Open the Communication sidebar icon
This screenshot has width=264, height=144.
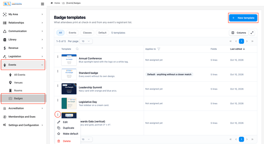pos(5,31)
